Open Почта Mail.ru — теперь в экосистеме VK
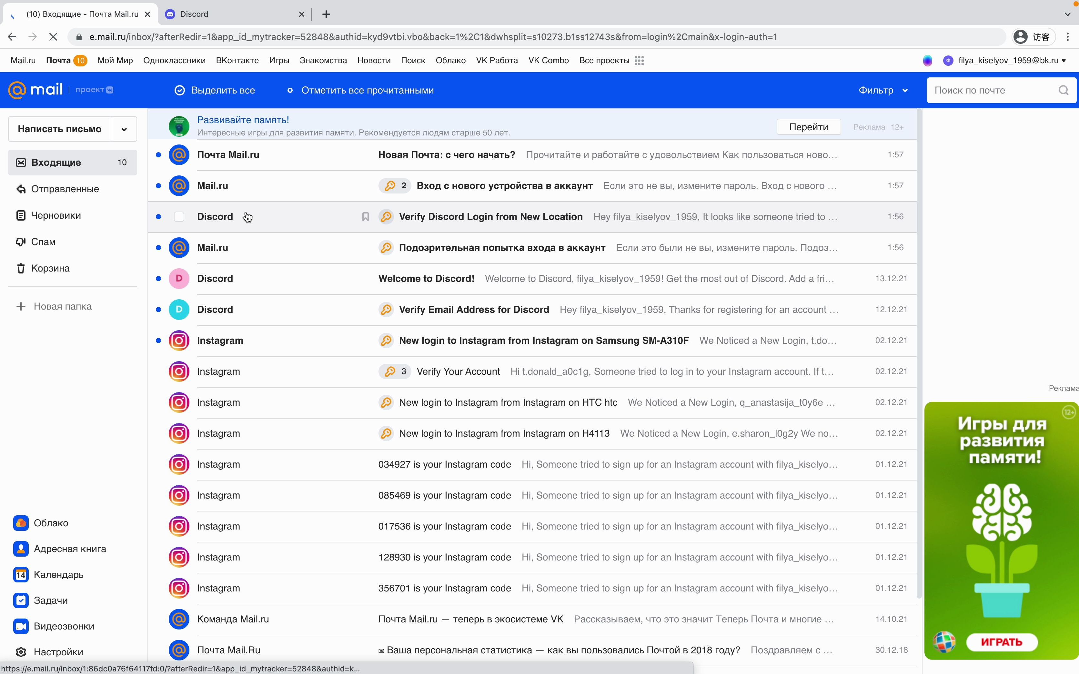The image size is (1079, 674). pyautogui.click(x=532, y=619)
